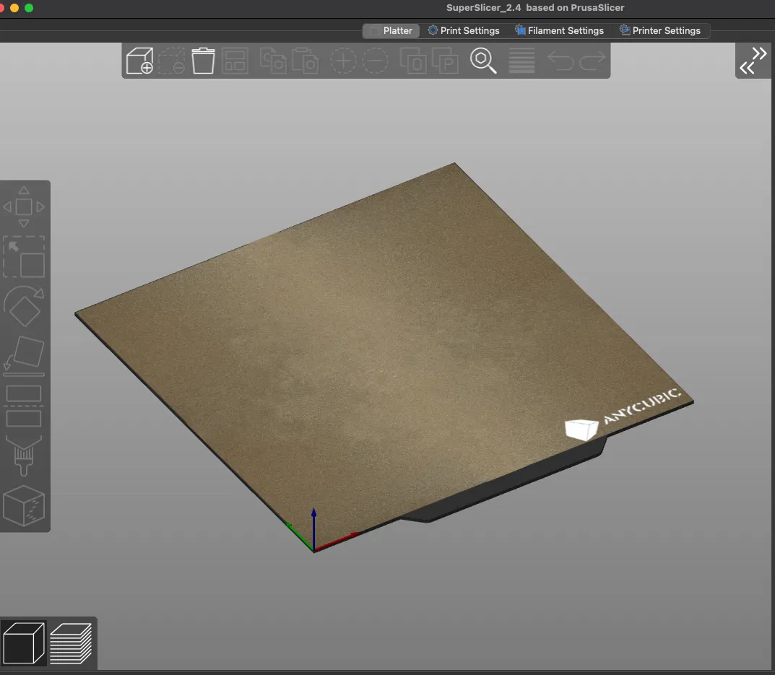Click the Split to objects icon
The height and width of the screenshot is (675, 775).
(x=413, y=61)
